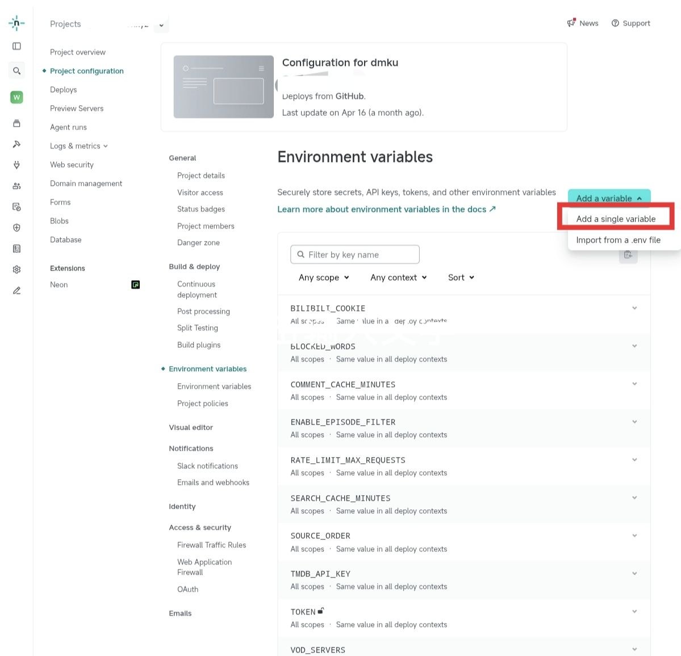This screenshot has width=681, height=656.
Task: Expand the TMDB_API_KEY row chevron
Action: tap(634, 574)
